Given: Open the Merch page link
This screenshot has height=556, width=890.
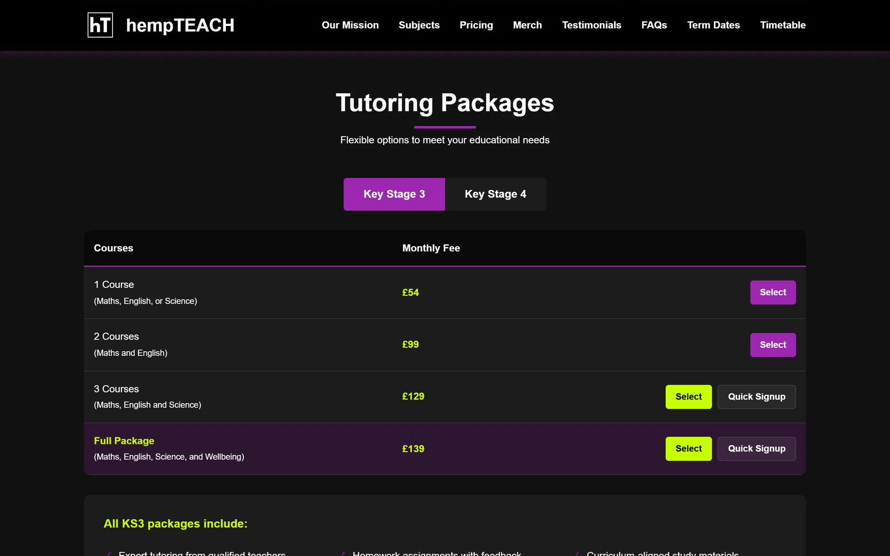Looking at the screenshot, I should point(527,25).
